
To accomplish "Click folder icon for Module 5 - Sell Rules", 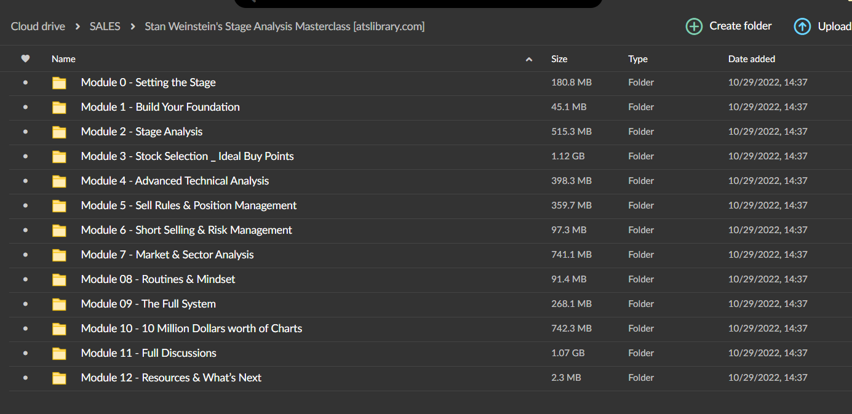I will 59,206.
